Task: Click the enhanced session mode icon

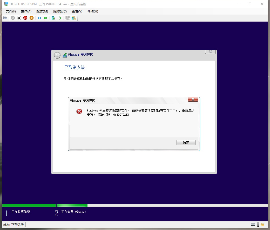Action: (x=67, y=18)
